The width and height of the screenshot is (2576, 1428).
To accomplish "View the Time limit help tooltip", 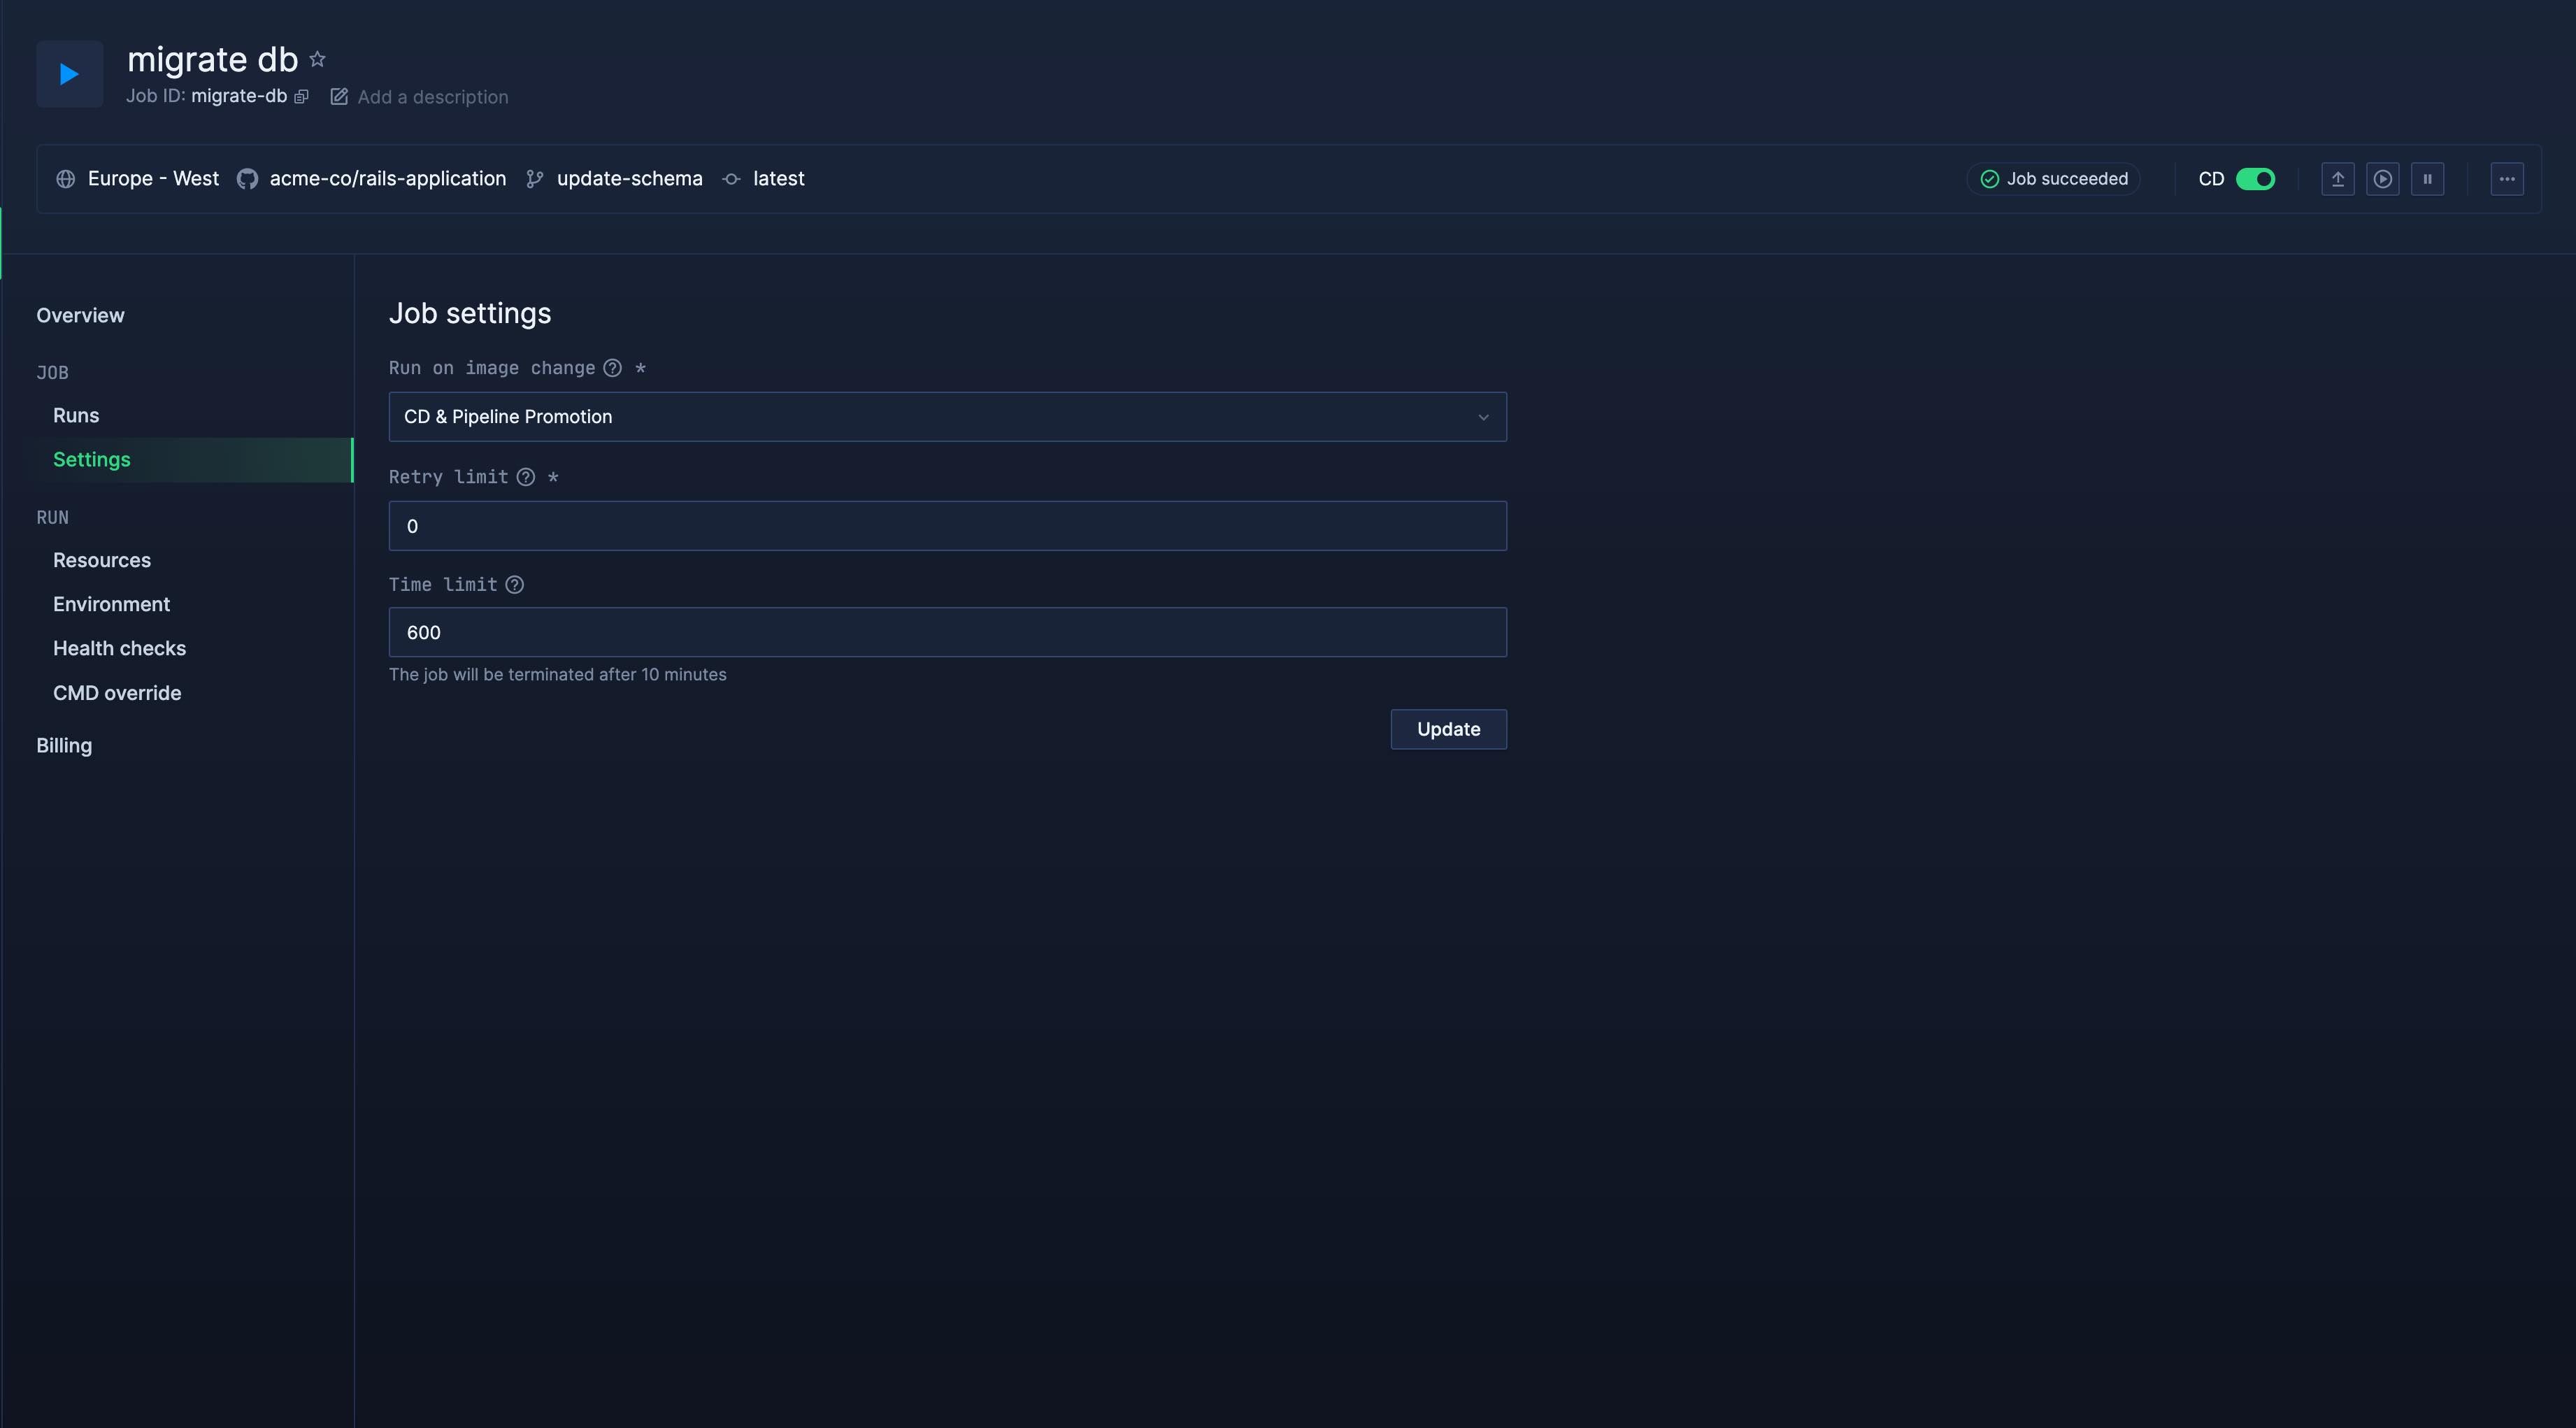I will coord(515,585).
